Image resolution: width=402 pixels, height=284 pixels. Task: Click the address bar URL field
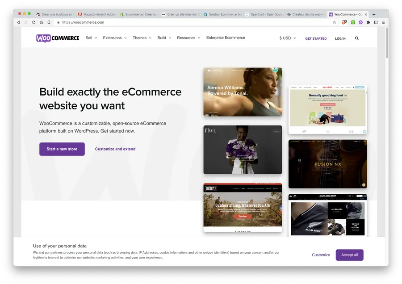pos(192,22)
